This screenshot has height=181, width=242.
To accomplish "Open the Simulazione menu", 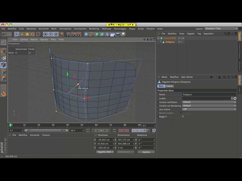I will click(80, 29).
